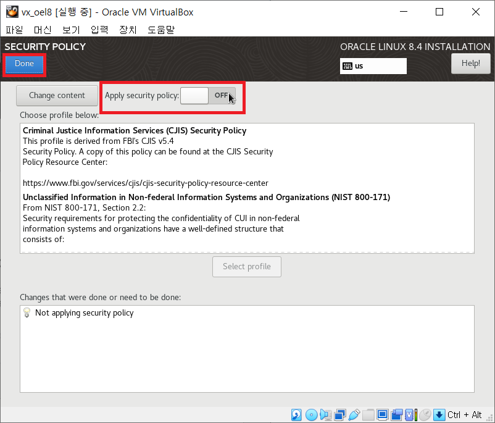Click 'Choose profile below:' label

(x=59, y=115)
